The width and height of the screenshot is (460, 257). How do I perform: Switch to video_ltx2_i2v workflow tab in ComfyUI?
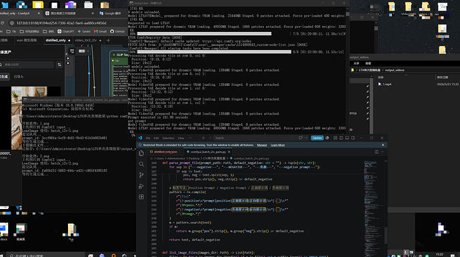coord(85,40)
